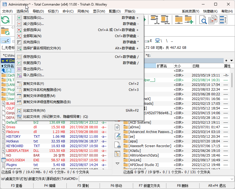Open the 网络(N) menu
This screenshot has width=235, height=189.
[83, 11]
